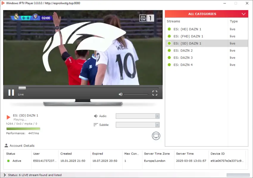Click the Audio speaker label icon
The width and height of the screenshot is (253, 178).
(96, 116)
